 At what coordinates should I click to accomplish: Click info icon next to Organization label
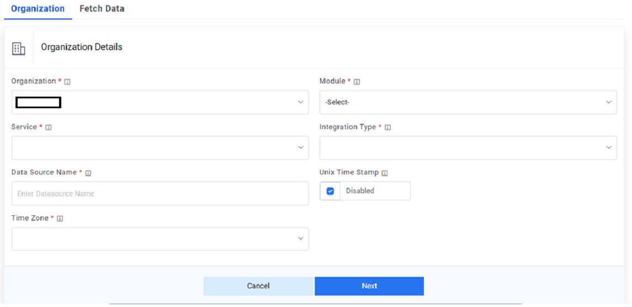click(x=67, y=82)
